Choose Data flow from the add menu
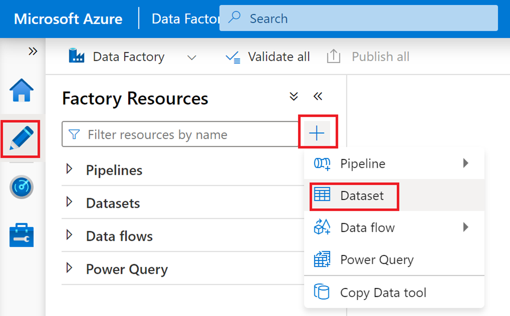510x316 pixels. (394, 227)
